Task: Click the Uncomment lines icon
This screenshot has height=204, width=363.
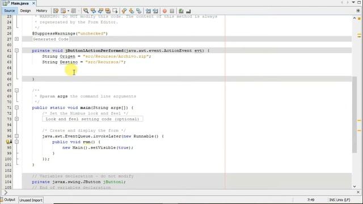Action: tap(188, 11)
